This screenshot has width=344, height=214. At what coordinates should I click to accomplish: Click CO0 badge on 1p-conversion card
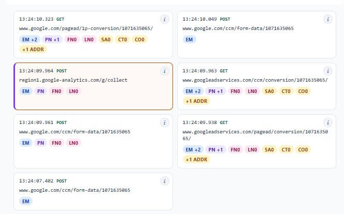(139, 40)
